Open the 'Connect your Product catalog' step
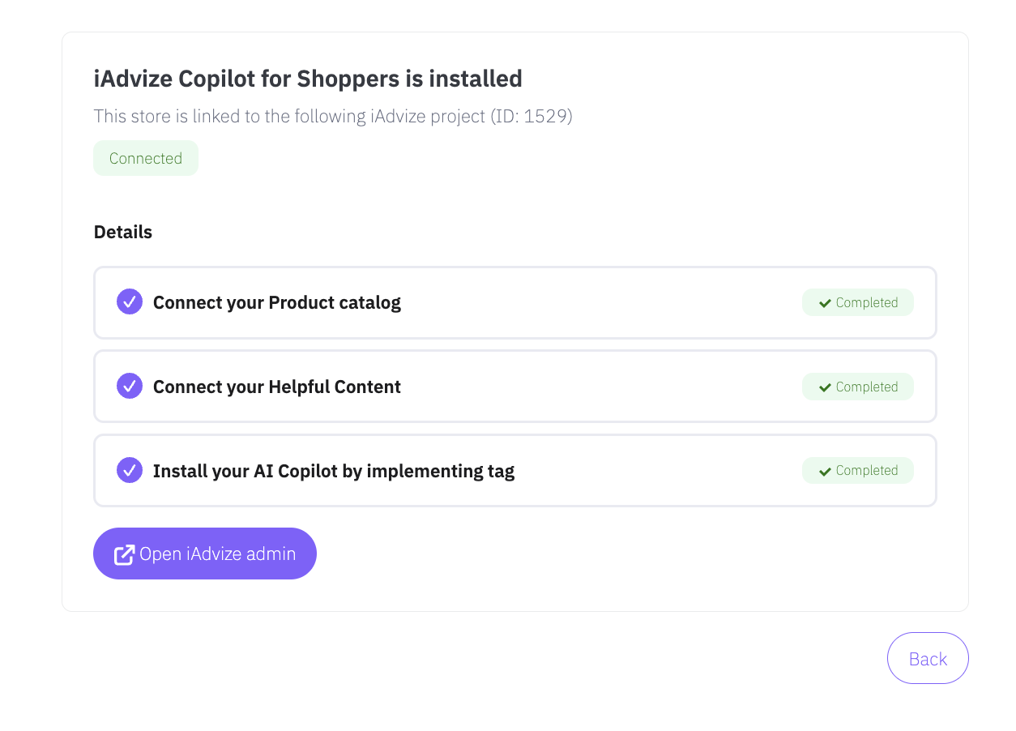 pyautogui.click(x=276, y=302)
